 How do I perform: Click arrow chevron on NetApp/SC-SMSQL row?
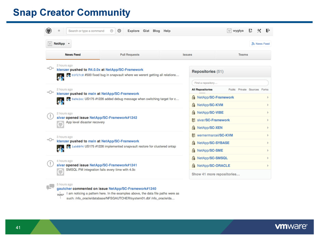point(268,158)
